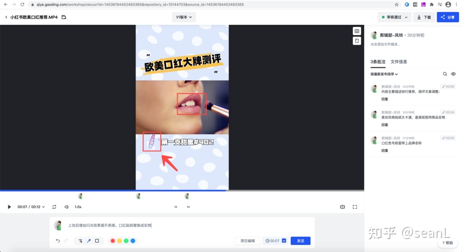Switch to the 3条批注 tab
462x252 pixels.
[x=378, y=61]
